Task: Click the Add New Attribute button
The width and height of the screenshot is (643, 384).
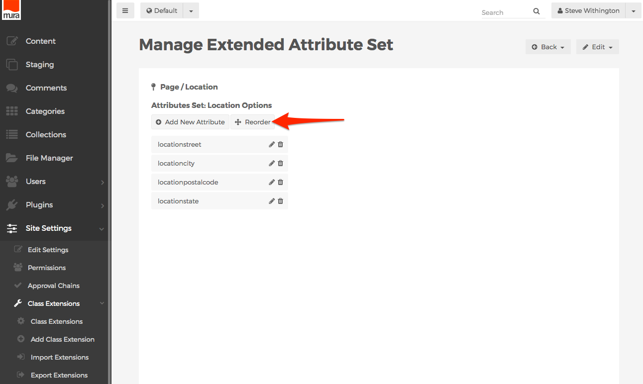Action: coord(190,122)
